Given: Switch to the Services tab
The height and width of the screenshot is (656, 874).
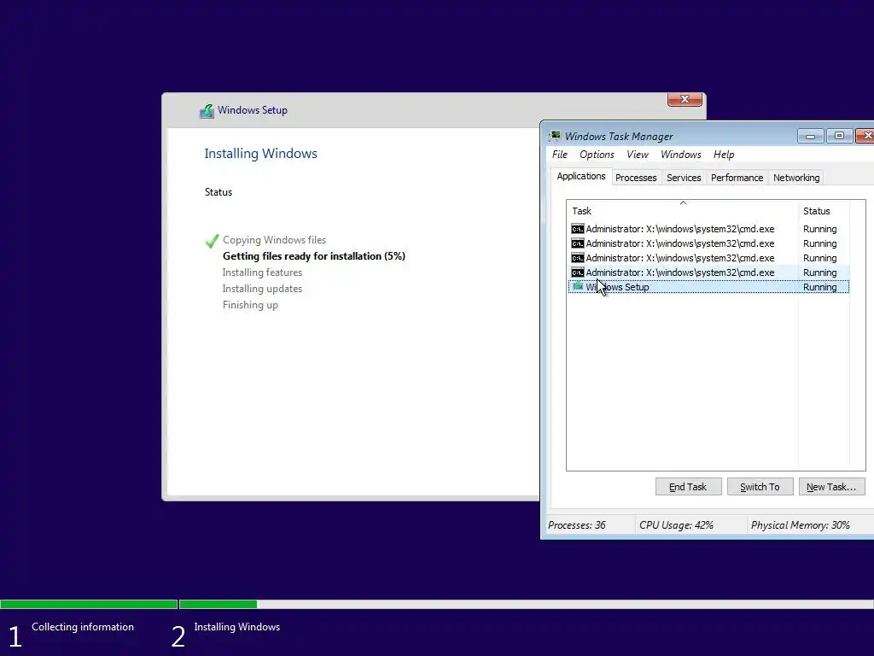Looking at the screenshot, I should coord(684,178).
